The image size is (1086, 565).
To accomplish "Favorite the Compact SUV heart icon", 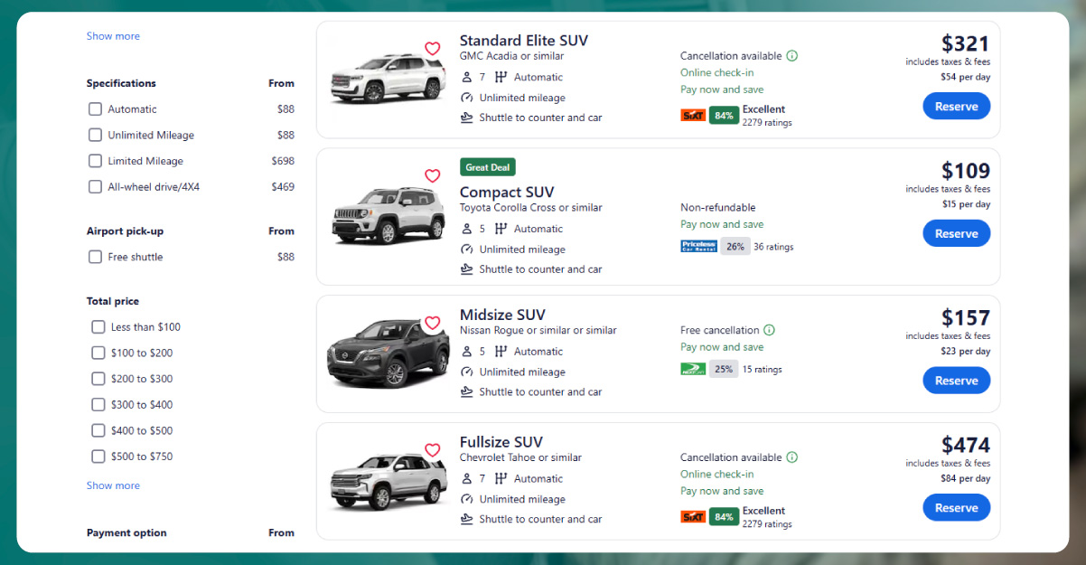I will (432, 176).
